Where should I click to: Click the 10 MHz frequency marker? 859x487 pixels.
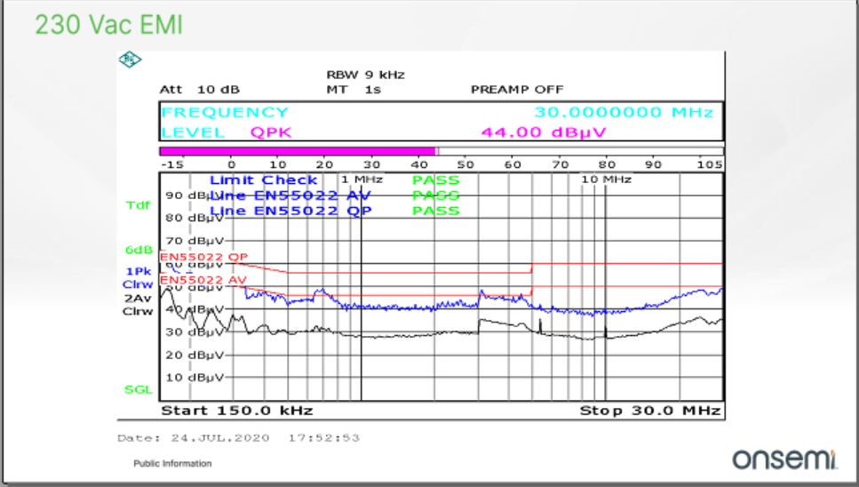click(606, 180)
